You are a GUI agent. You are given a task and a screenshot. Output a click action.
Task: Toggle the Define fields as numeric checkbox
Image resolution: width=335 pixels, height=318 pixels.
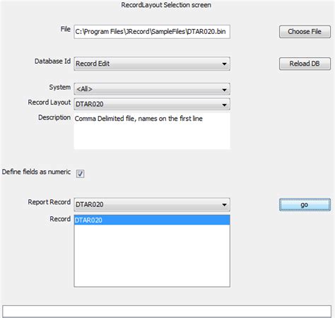[80, 174]
